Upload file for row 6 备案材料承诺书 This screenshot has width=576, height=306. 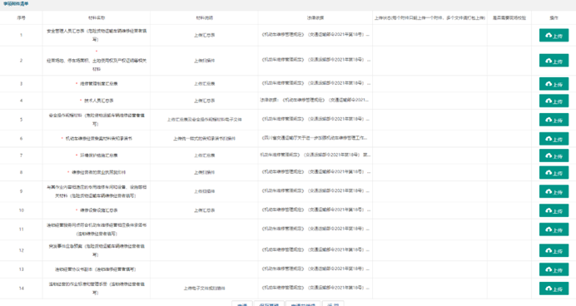(554, 139)
